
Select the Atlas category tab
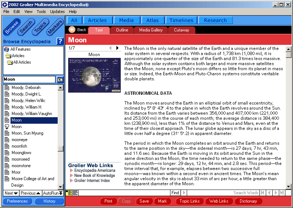point(152,20)
